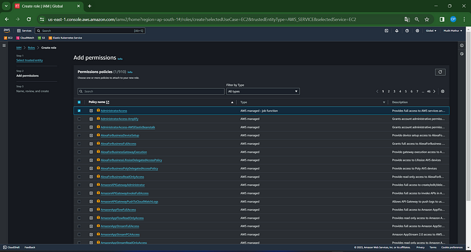This screenshot has height=252, width=471.
Task: Expand AlexaForBusinessGatewayExecution policy details
Action: 91,152
